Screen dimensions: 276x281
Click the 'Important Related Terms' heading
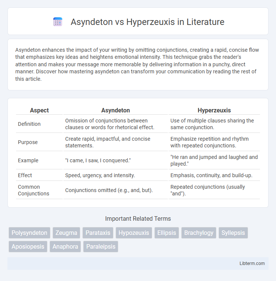(x=138, y=218)
